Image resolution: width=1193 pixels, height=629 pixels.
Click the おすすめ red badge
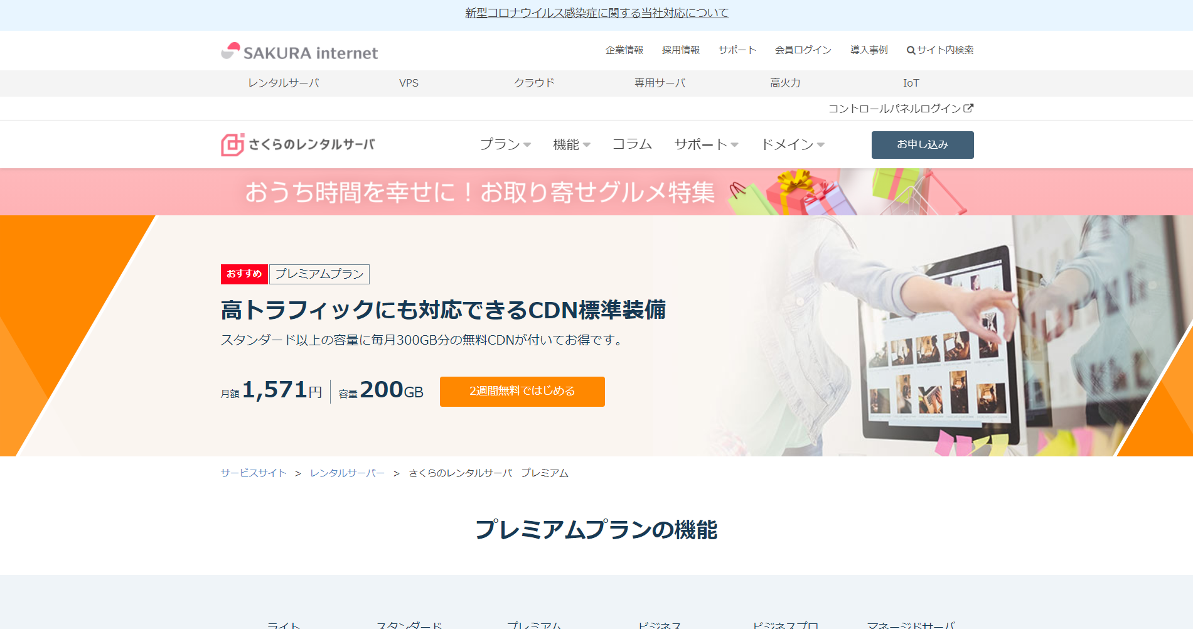tap(244, 274)
